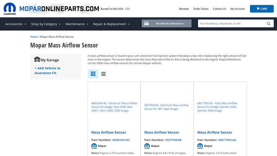Click Add Vehicle to Guarantee Fit link
This screenshot has width=277, height=156.
click(47, 70)
